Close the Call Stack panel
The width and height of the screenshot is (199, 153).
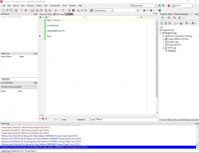[36, 14]
